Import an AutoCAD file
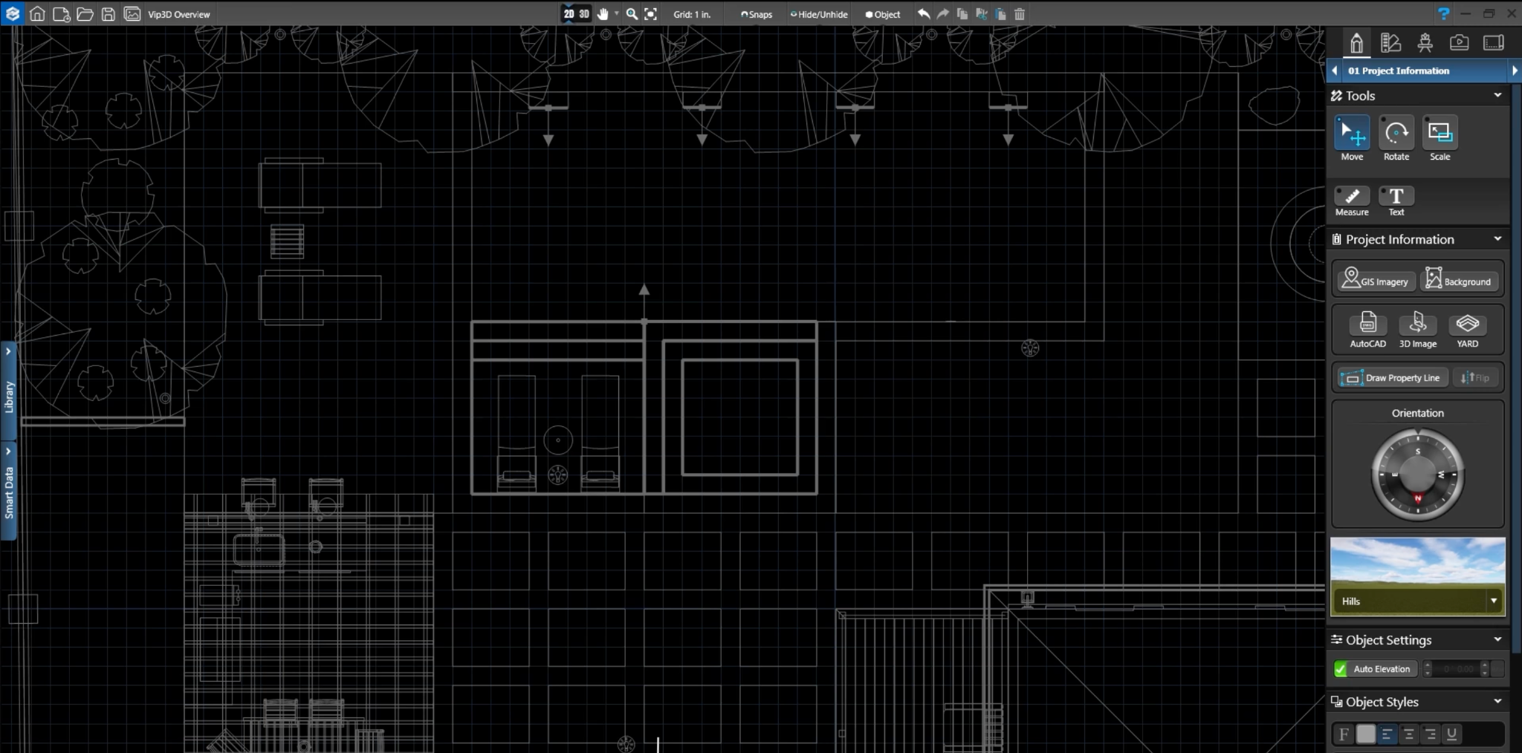1522x753 pixels. 1367,330
